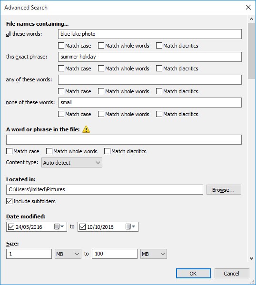This screenshot has height=285, width=256.
Task: Click the vertical scrollbar thumb
Action: click(251, 51)
